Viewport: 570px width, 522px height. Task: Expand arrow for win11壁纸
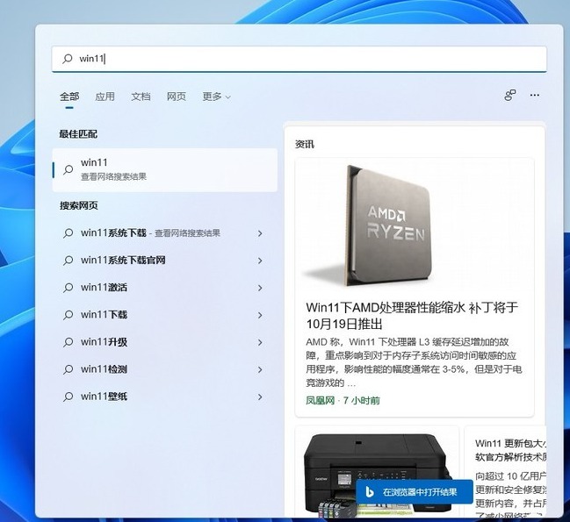pos(260,397)
